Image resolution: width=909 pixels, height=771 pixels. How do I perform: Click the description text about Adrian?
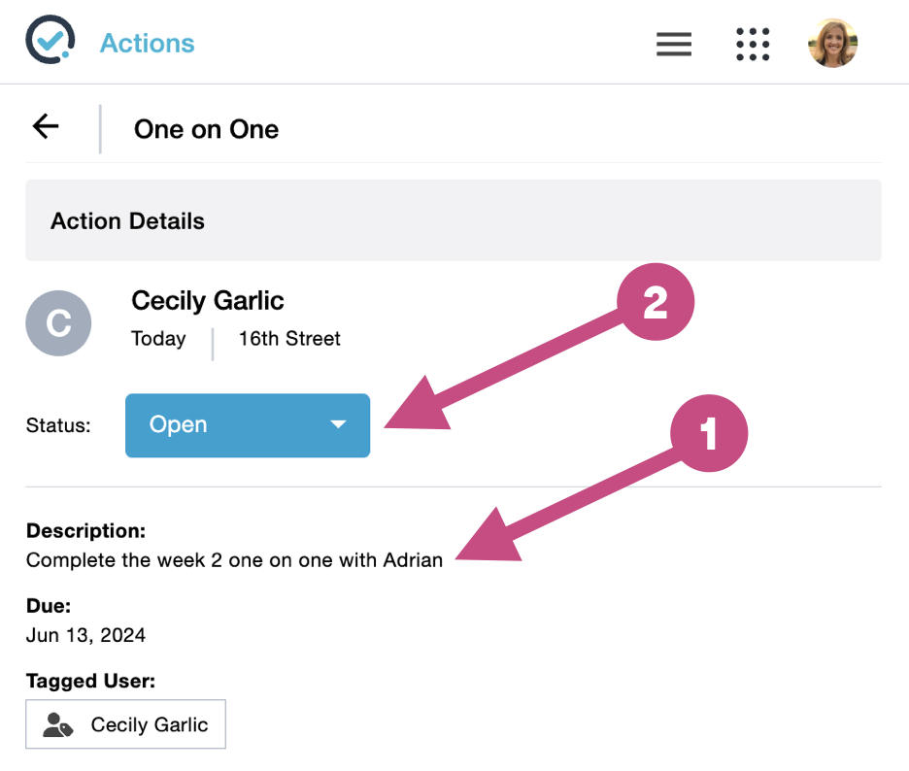(234, 559)
